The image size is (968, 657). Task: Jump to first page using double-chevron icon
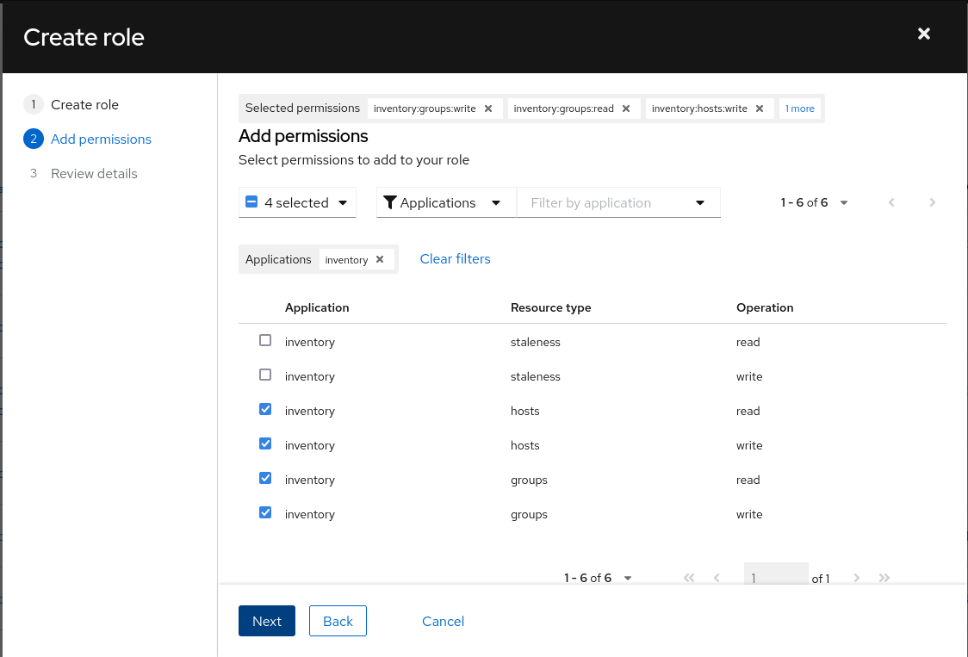click(689, 578)
